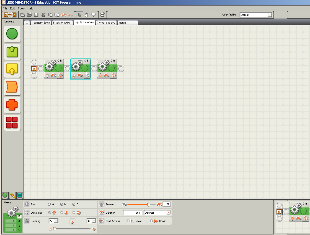Select forward direction up arrow radio

tap(50, 213)
